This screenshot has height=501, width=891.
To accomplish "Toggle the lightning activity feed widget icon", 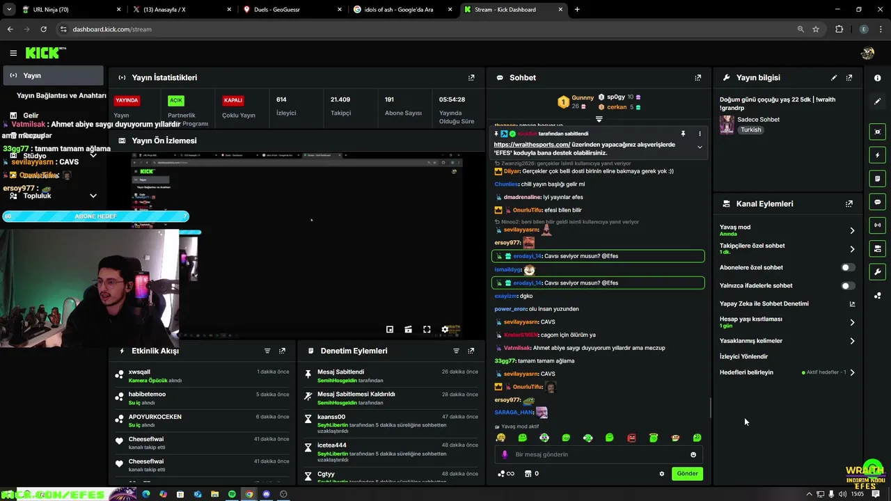I will [x=878, y=155].
